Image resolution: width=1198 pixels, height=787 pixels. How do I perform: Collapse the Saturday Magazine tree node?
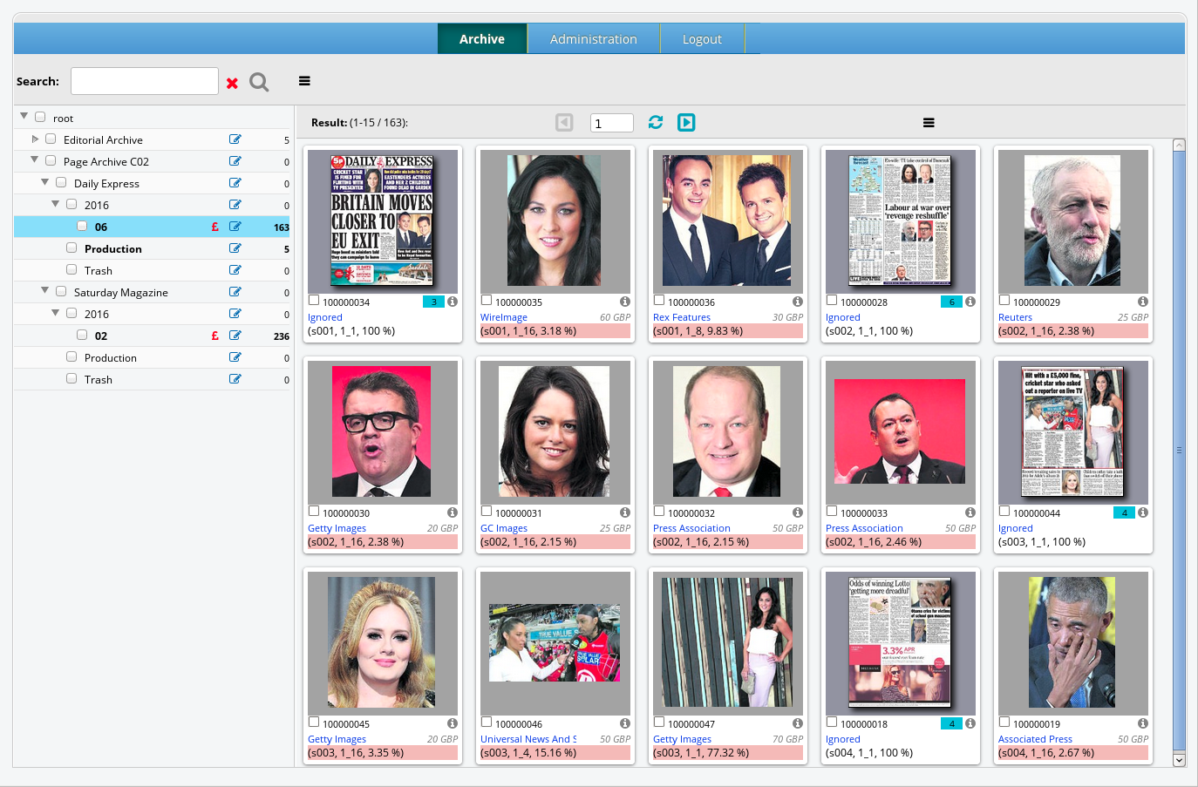45,291
